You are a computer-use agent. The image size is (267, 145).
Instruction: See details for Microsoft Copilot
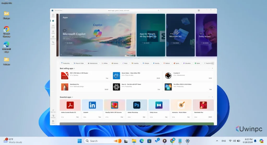(x=69, y=43)
